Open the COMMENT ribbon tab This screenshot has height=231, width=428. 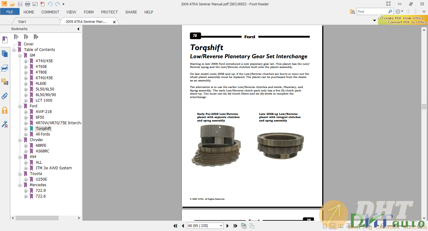click(50, 12)
